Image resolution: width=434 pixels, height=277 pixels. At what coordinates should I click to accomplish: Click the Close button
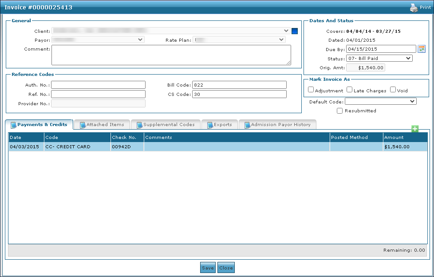[226, 268]
